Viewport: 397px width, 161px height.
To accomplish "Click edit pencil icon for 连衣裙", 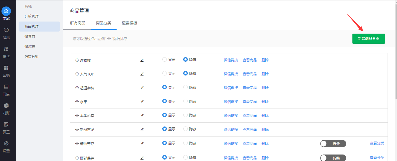I will (x=142, y=60).
